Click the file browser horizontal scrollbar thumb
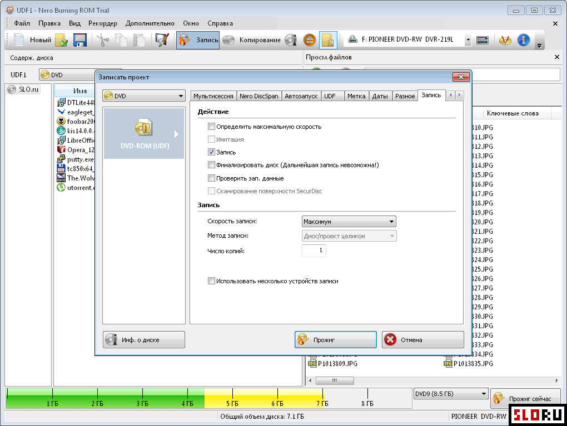This screenshot has height=426, width=567. (335, 380)
